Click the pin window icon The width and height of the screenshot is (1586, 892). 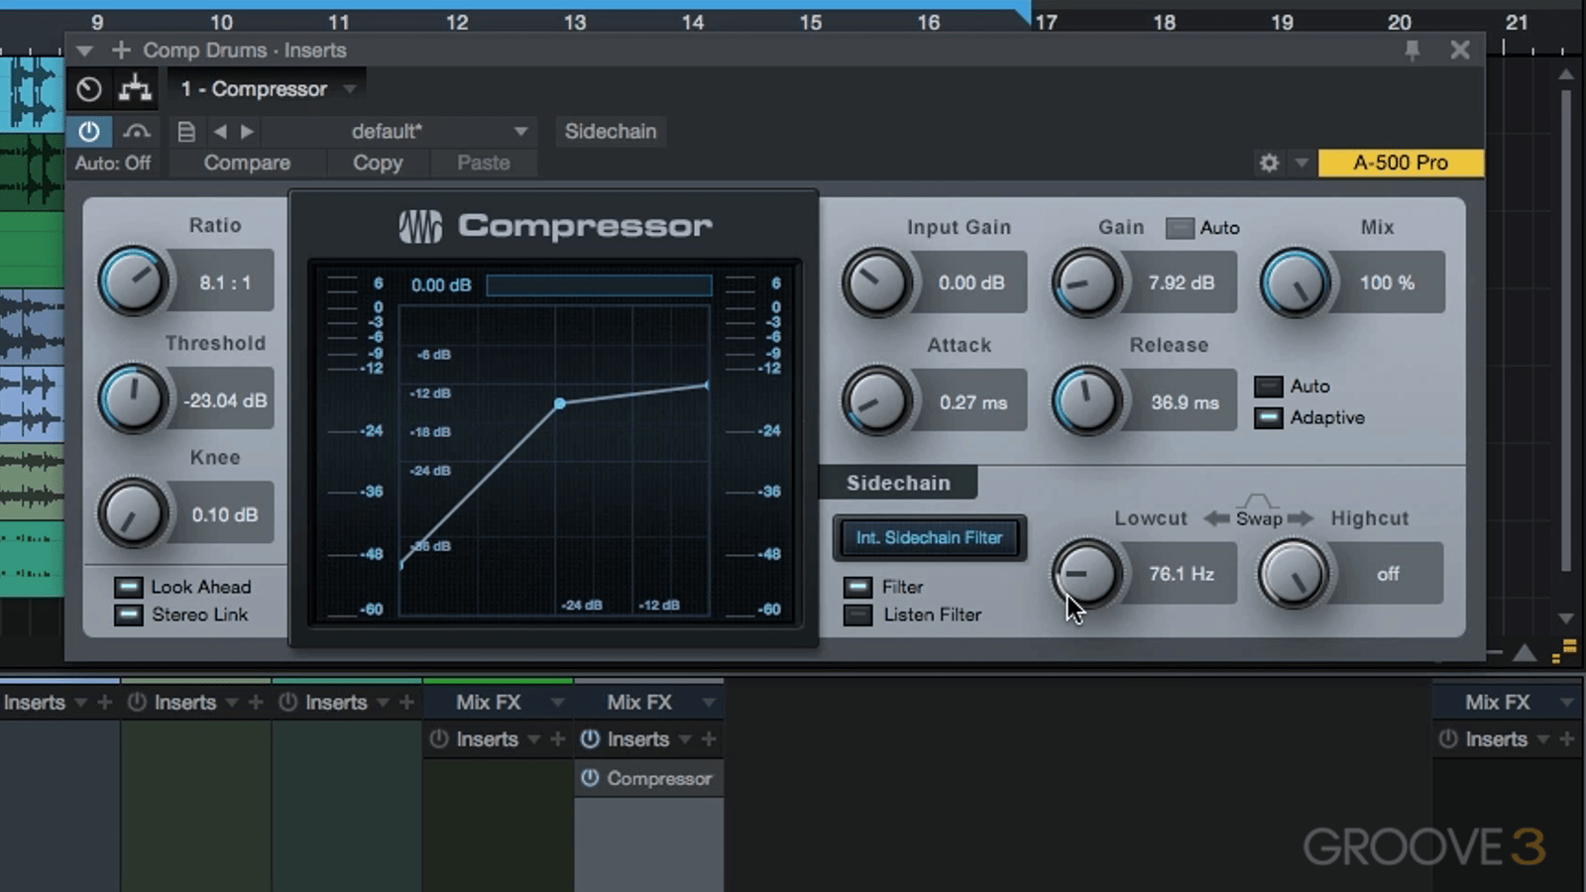click(x=1413, y=51)
